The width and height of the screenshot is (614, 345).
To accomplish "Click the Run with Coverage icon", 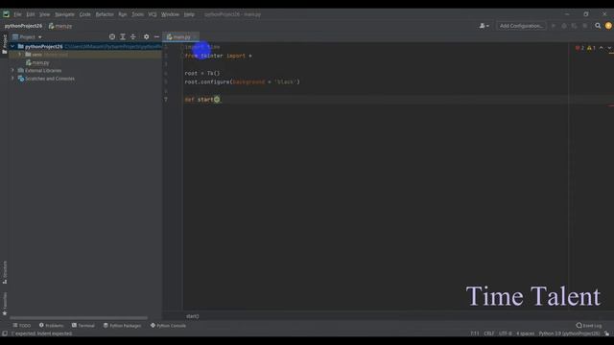I will tap(574, 26).
